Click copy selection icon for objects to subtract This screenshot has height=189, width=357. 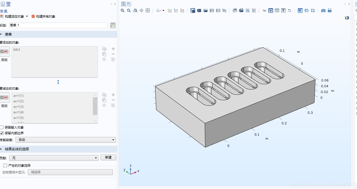104,95
